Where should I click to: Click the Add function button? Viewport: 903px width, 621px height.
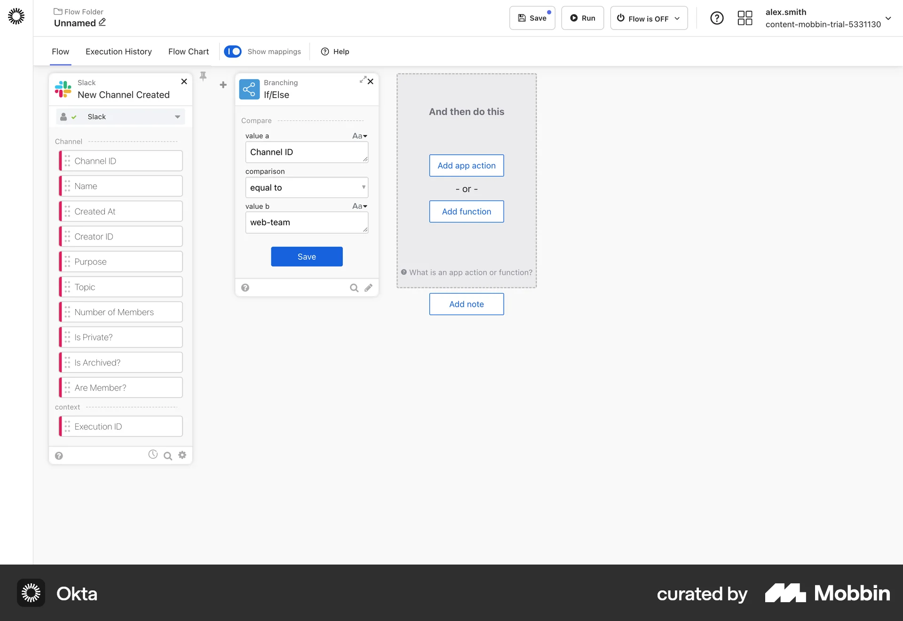pos(466,211)
